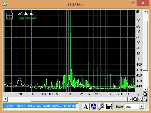
Task: Click the horizontal scrollbar right arrow
Action: click(x=130, y=99)
